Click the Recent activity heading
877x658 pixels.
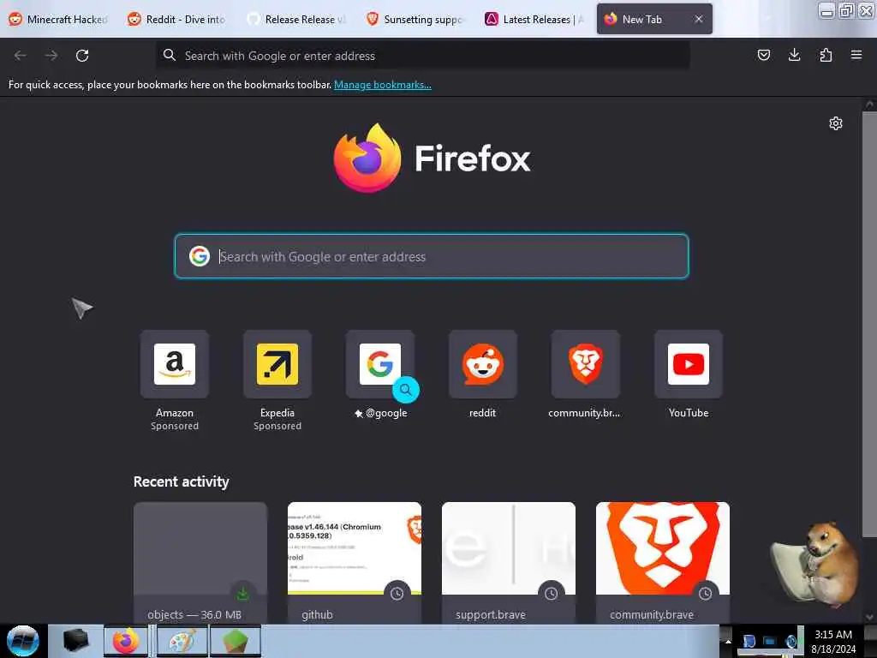pyautogui.click(x=182, y=482)
